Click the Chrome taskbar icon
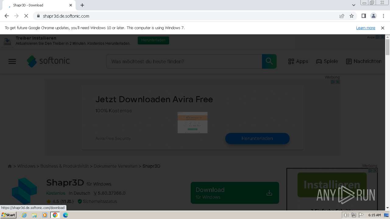The image size is (390, 219). point(55,215)
